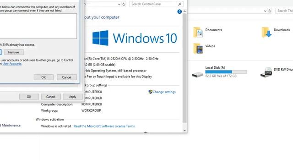Click the shield icon beside Change settings
This screenshot has width=293, height=165.
pyautogui.click(x=150, y=92)
